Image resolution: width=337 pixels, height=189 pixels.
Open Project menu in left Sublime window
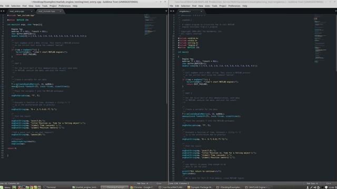point(53,6)
